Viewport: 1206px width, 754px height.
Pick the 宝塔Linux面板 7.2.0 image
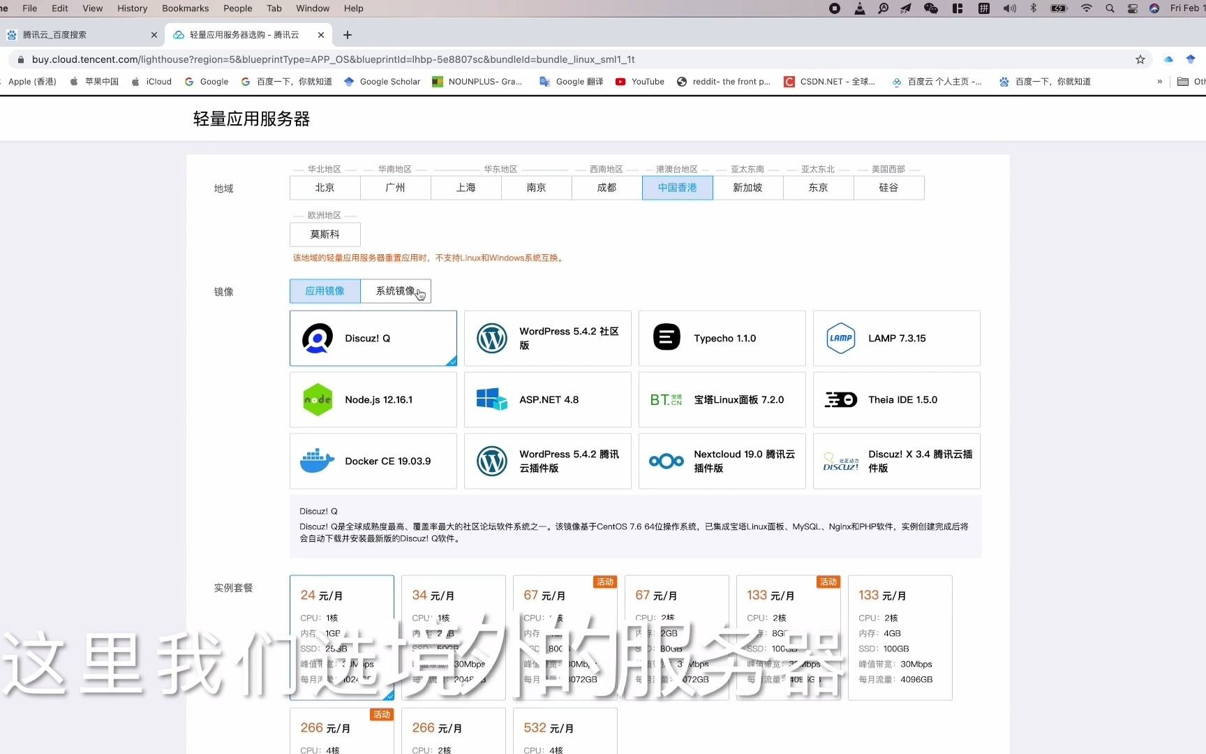(722, 400)
